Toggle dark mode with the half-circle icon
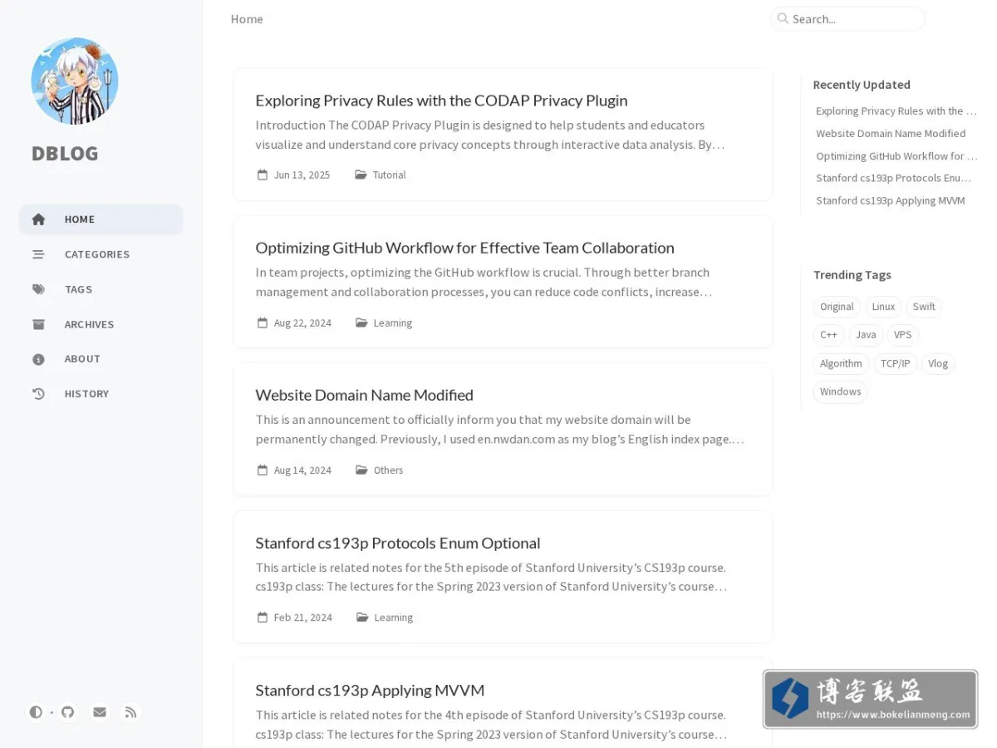The image size is (997, 748). [x=36, y=712]
